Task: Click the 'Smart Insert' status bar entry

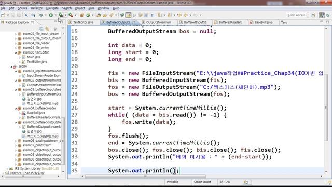Action: (x=202, y=182)
